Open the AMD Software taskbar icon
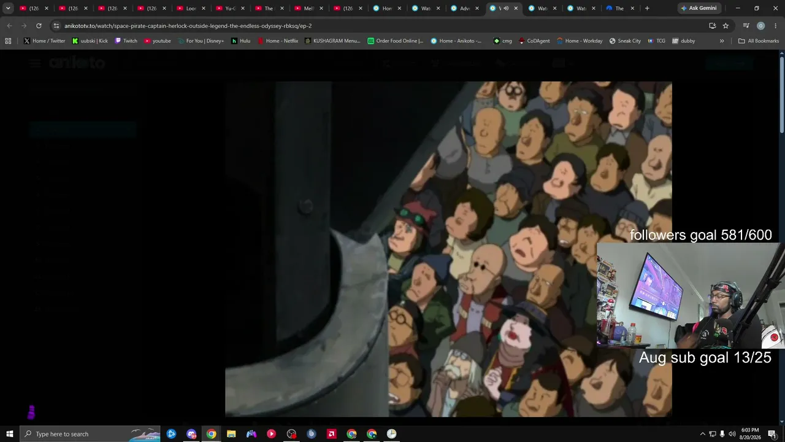 pyautogui.click(x=332, y=434)
